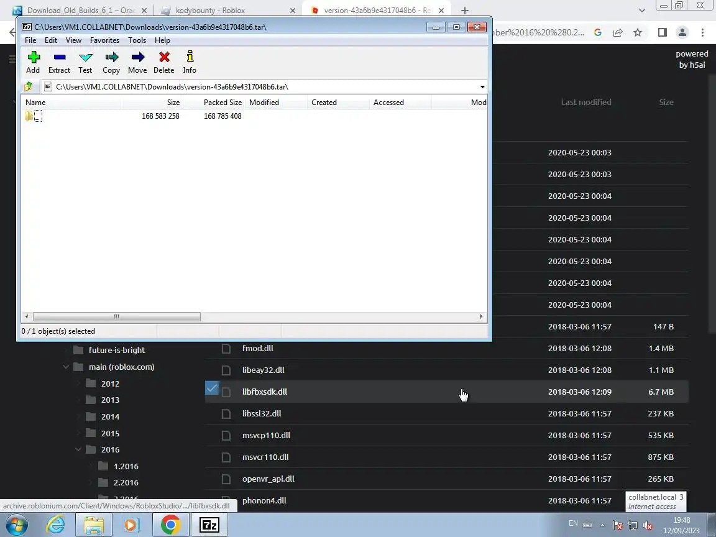Click the EN language indicator
716x537 pixels.
click(x=573, y=523)
